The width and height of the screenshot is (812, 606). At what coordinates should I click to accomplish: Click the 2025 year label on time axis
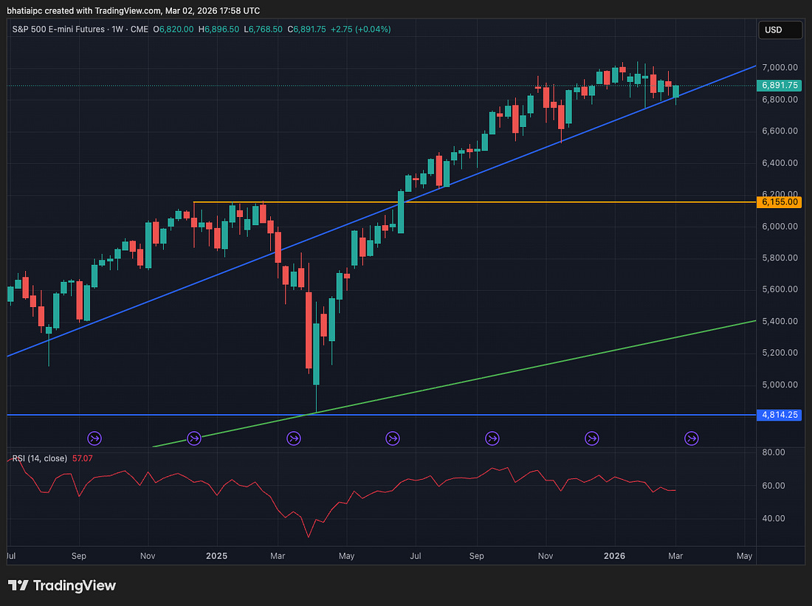(216, 556)
